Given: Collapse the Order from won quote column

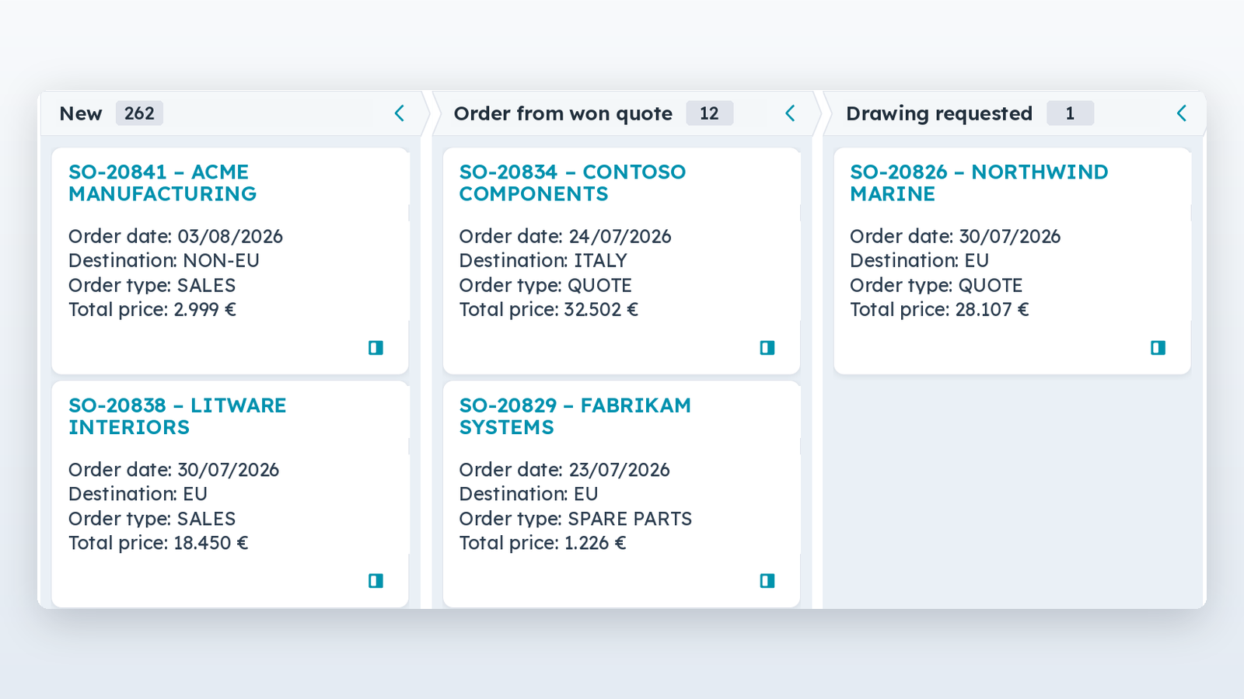Looking at the screenshot, I should click(x=790, y=113).
